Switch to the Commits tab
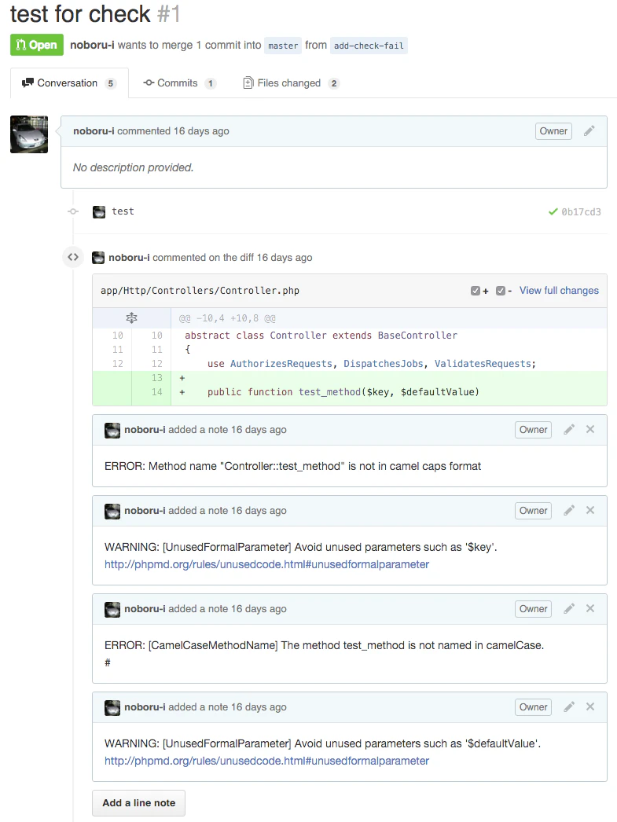The width and height of the screenshot is (617, 822). coord(180,83)
